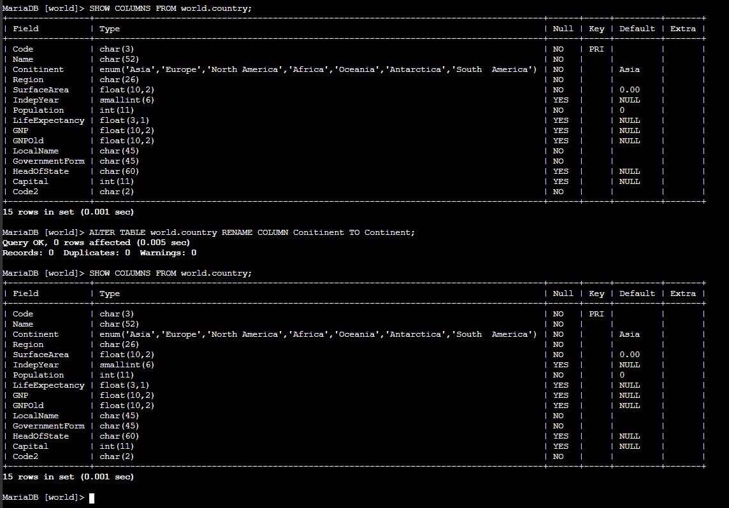Screen dimensions: 729x508
Task: Click the Default column header
Action: tap(637, 28)
